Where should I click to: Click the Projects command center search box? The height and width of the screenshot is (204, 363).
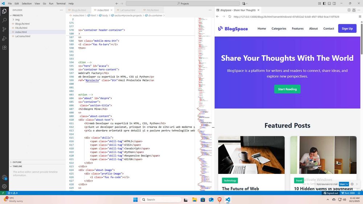[183, 4]
